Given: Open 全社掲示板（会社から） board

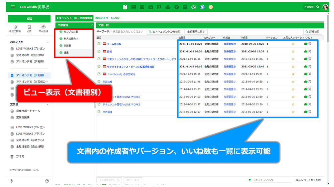Looking at the screenshot, I should pos(30,140).
